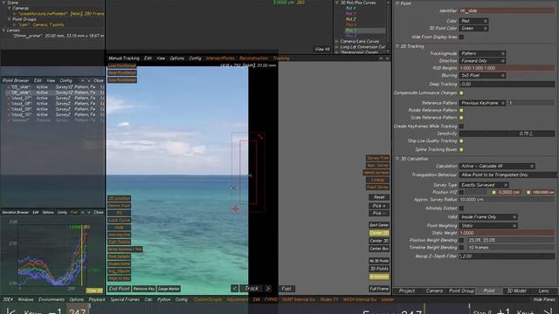The image size is (559, 314).
Task: Toggle Rotate Reference Pattern checkbox
Action: point(461,111)
